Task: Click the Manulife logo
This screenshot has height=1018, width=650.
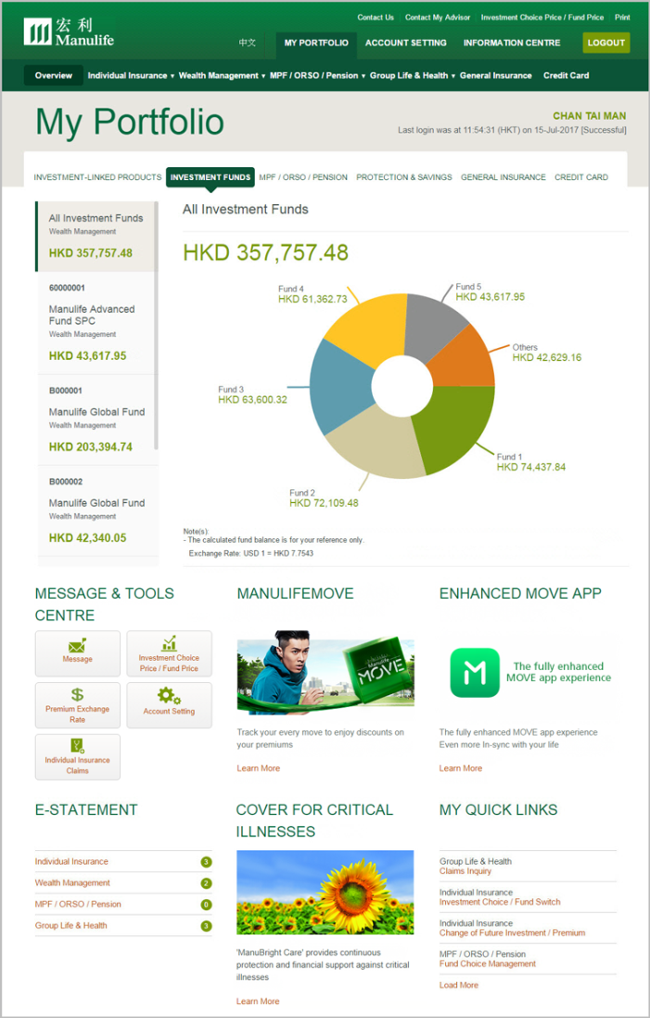Action: 68,32
